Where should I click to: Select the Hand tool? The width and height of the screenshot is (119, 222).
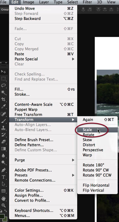(3, 199)
